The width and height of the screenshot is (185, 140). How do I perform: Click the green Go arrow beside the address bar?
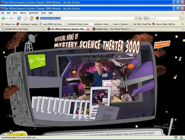pos(140,18)
